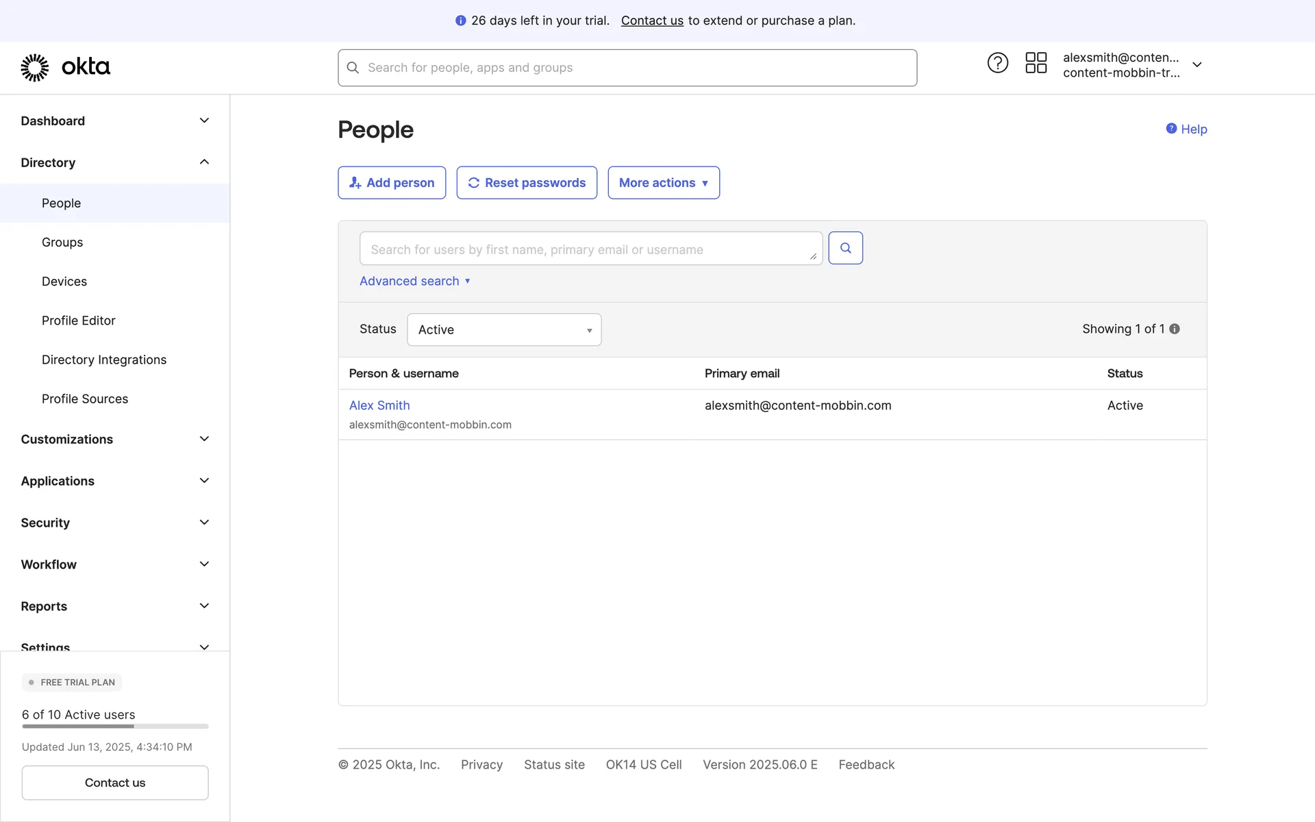The height and width of the screenshot is (822, 1315).
Task: Click the Showing 1 of 1 info icon
Action: 1175,329
